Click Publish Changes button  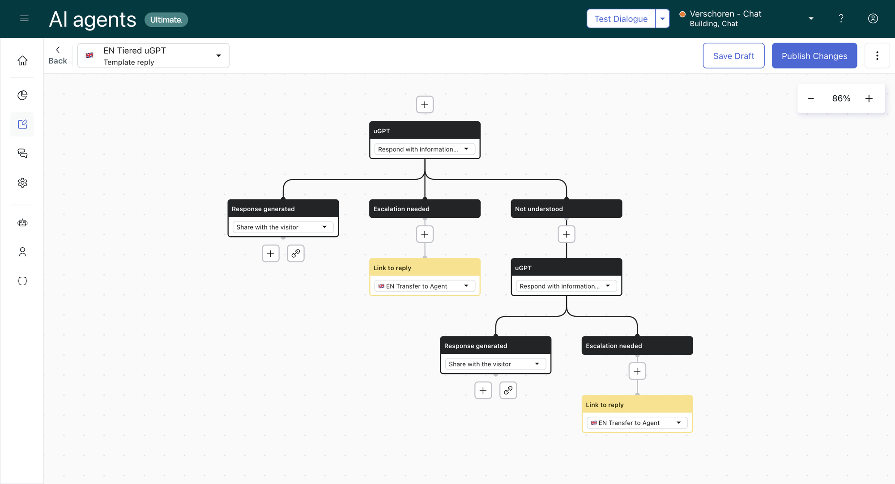814,56
